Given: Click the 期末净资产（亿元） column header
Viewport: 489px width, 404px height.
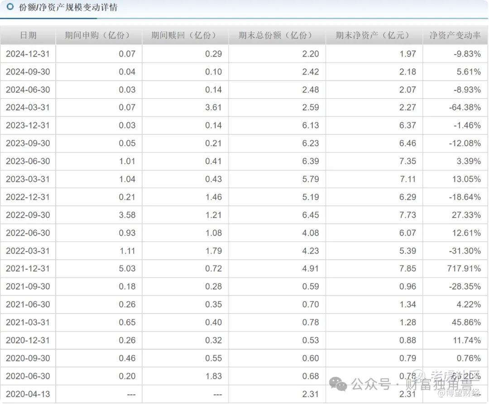Looking at the screenshot, I should point(374,35).
